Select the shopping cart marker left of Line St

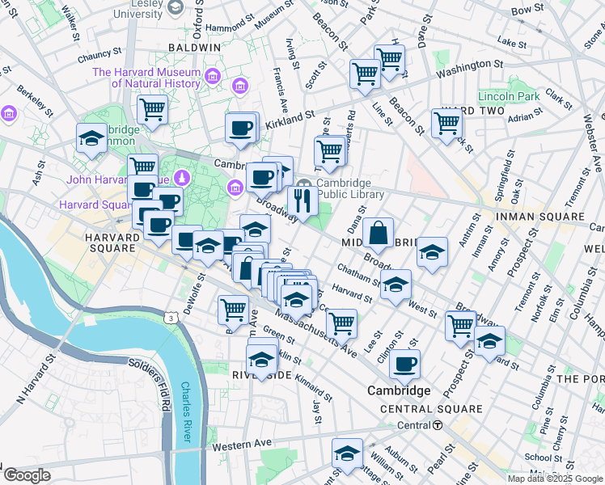(365, 77)
